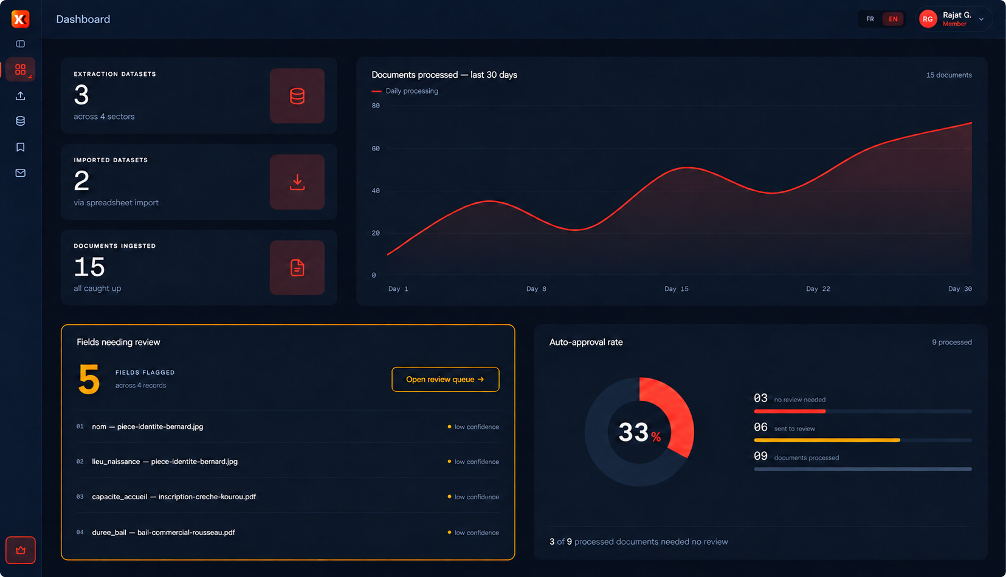Open the dashboard grid icon in sidebar
This screenshot has width=1006, height=577.
(20, 69)
